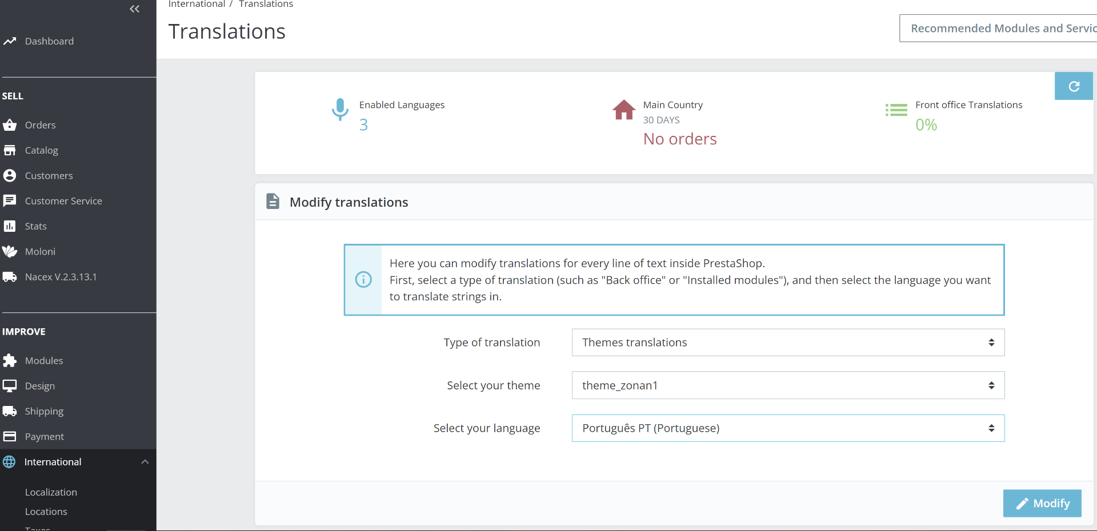Go to Customers section
The width and height of the screenshot is (1097, 531).
[49, 175]
